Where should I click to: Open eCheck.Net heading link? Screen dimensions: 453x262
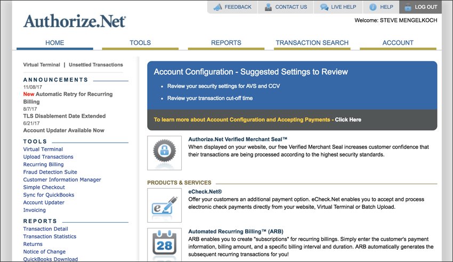(205, 192)
